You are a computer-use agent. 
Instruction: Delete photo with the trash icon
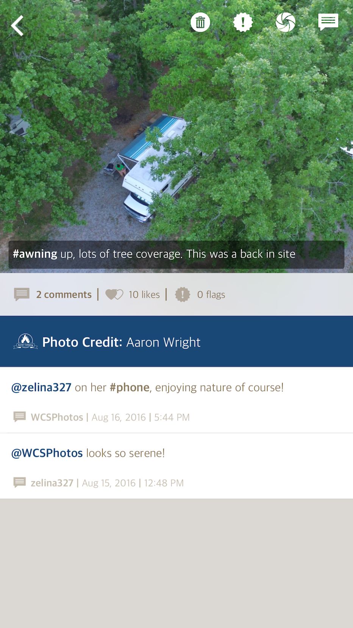(x=200, y=22)
